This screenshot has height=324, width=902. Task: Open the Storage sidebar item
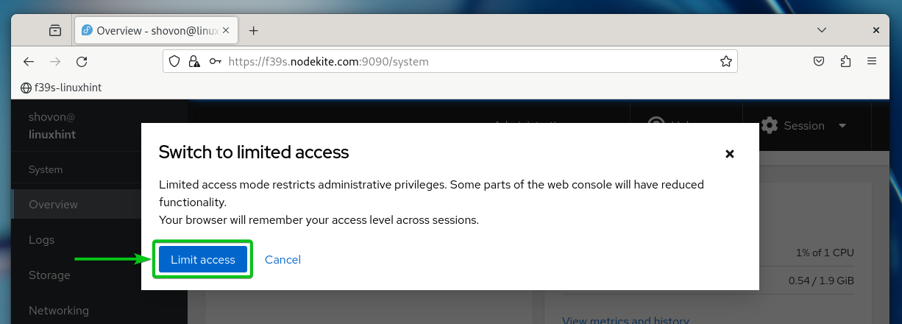tap(49, 275)
